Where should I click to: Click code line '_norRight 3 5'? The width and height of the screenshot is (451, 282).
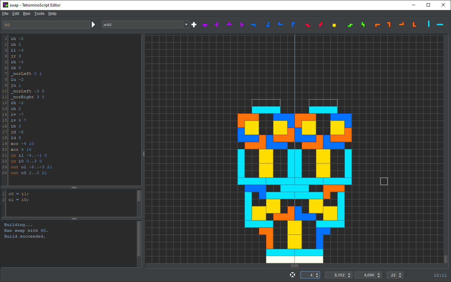[27, 97]
